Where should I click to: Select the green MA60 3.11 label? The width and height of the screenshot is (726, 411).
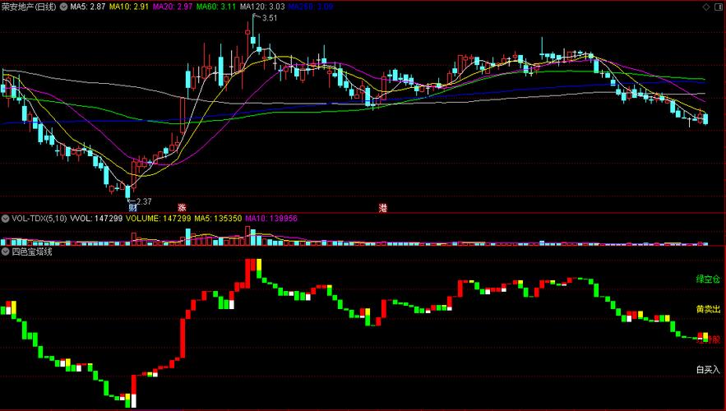coord(217,6)
